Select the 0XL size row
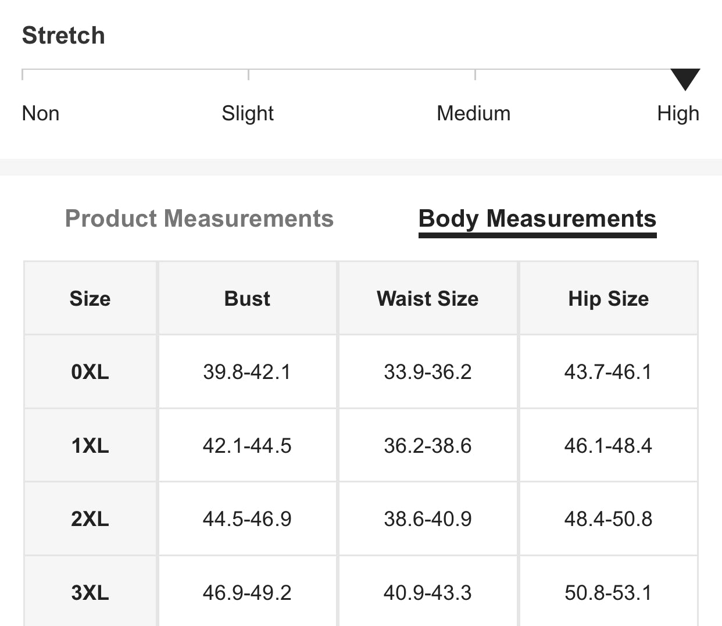The image size is (722, 626). [90, 372]
